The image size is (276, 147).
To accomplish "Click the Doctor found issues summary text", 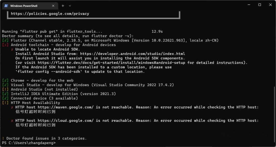I will [43, 138].
